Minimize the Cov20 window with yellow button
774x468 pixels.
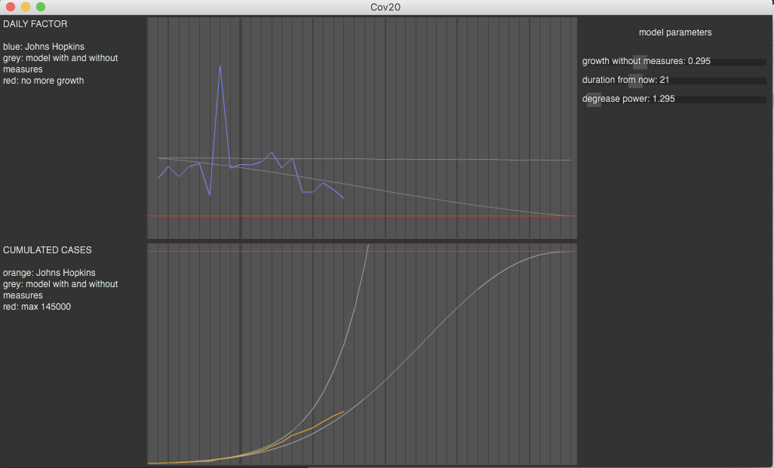(x=26, y=7)
